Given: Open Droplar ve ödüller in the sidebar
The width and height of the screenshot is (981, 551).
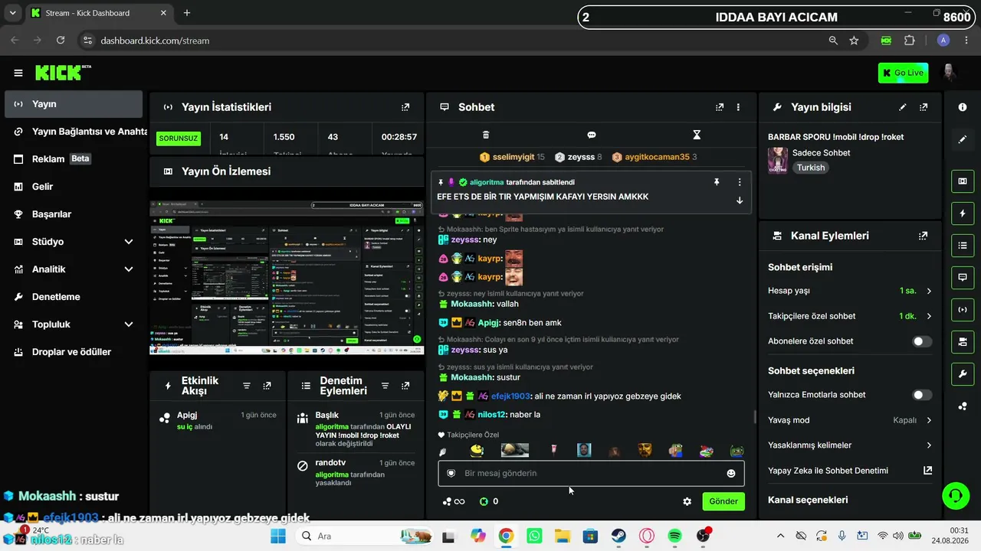Looking at the screenshot, I should (74, 352).
